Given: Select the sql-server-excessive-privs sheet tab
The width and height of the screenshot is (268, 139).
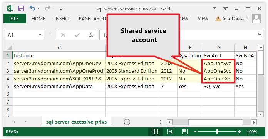Looking at the screenshot, I should coord(76,122).
